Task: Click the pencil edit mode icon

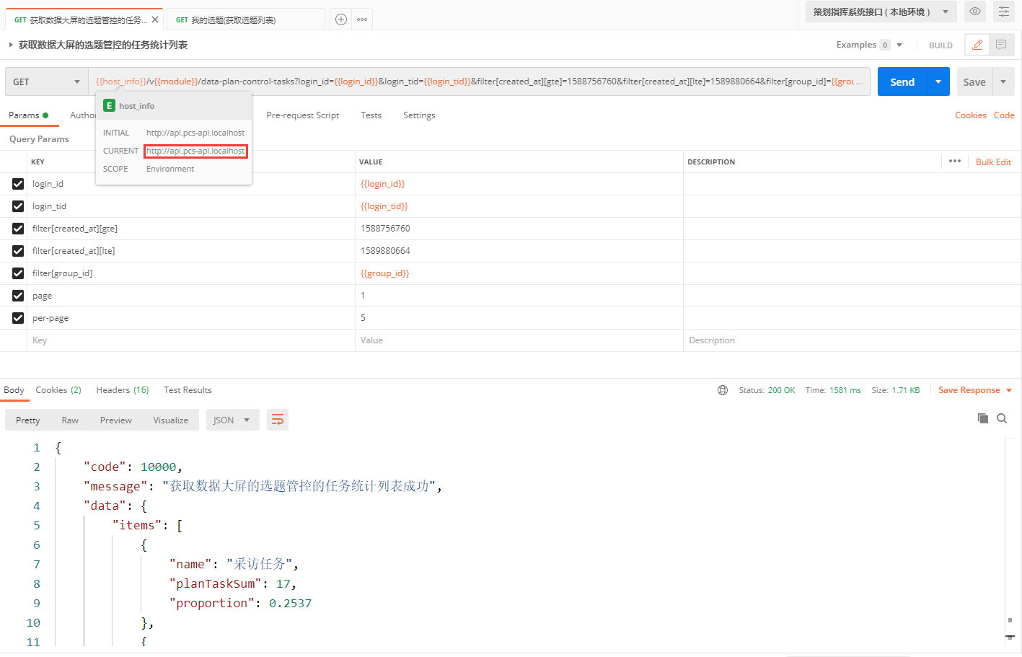Action: point(977,45)
